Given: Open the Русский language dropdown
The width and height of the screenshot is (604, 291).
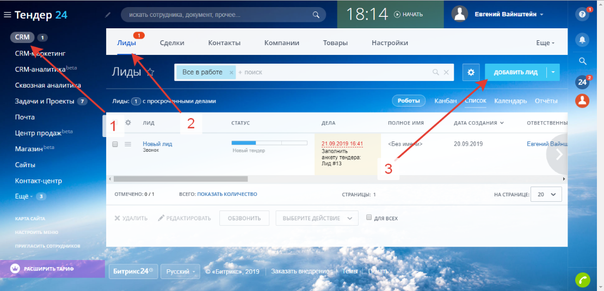Looking at the screenshot, I should point(180,271).
